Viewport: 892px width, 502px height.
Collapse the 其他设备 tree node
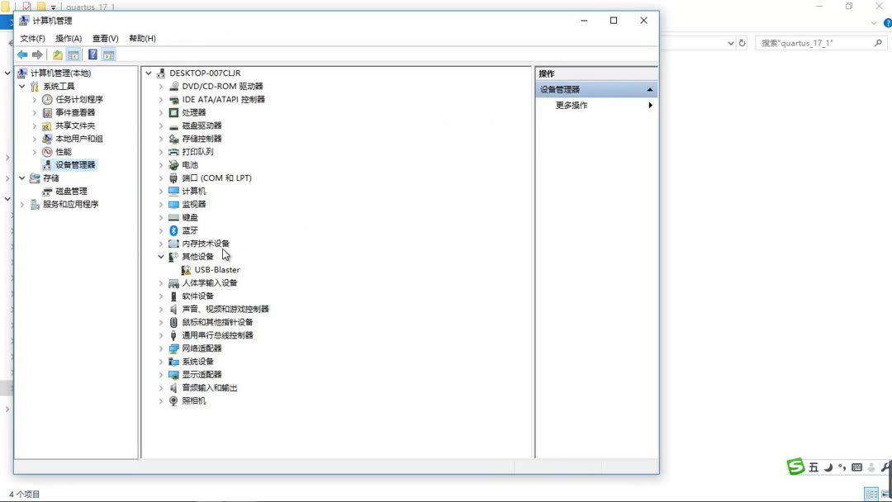click(160, 257)
